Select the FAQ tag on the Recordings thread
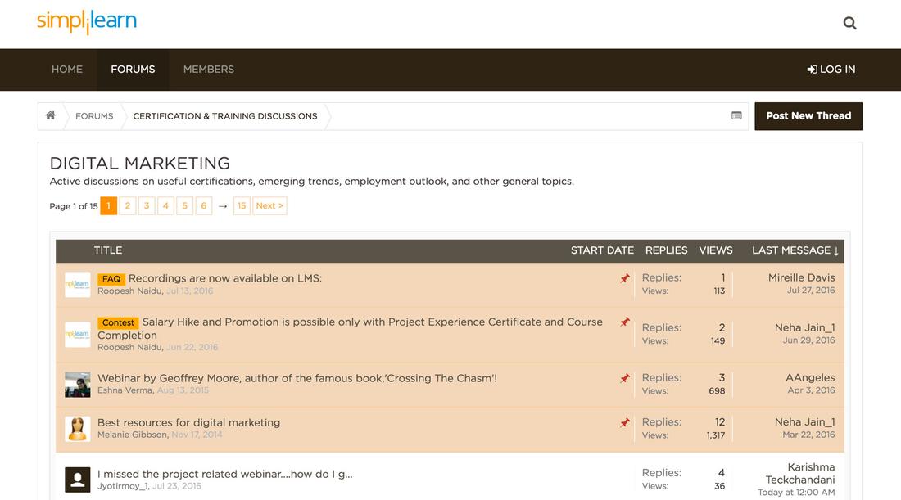 click(111, 278)
